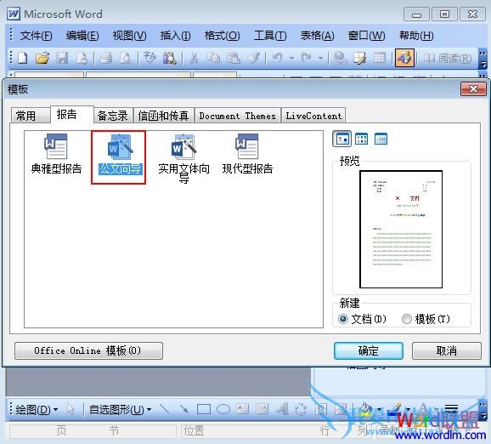Click the Insert Hyperlink globe icon
Screen dimensions: 491x444
coord(341,58)
